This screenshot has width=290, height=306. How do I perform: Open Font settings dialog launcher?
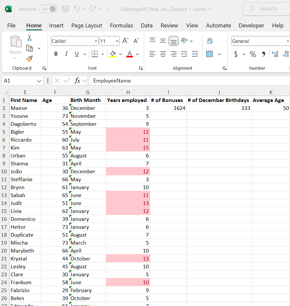[x=141, y=68]
